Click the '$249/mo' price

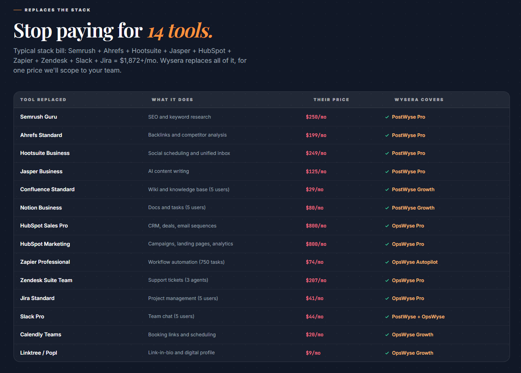pyautogui.click(x=316, y=153)
